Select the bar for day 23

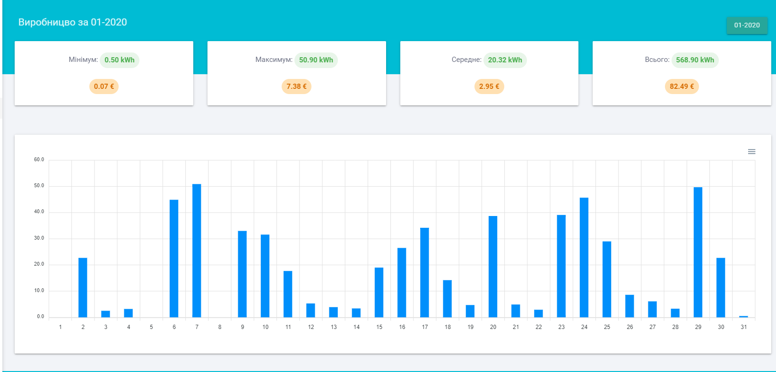click(561, 266)
